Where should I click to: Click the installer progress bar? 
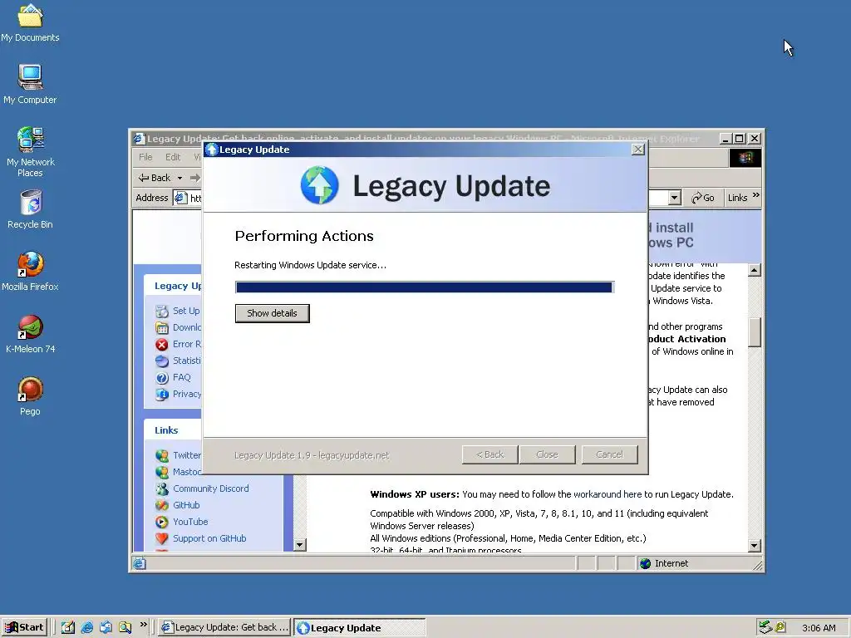pyautogui.click(x=425, y=287)
